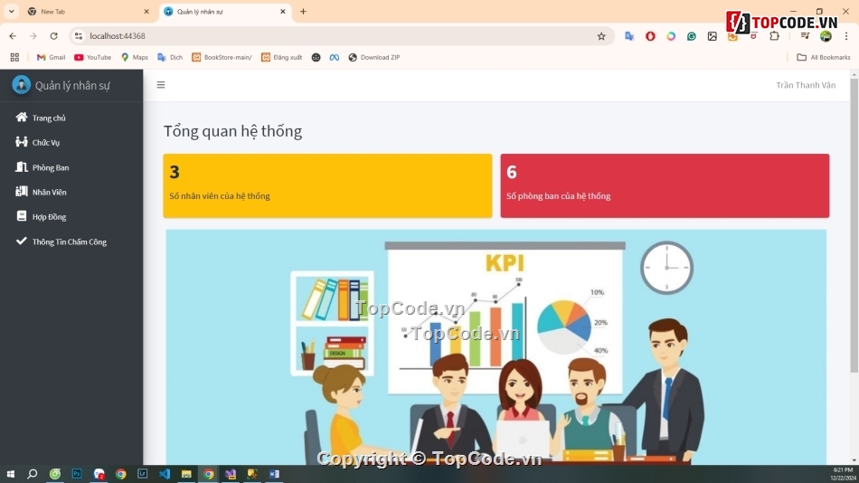The width and height of the screenshot is (859, 483).
Task: Open Chrome three-dot menu
Action: (846, 36)
